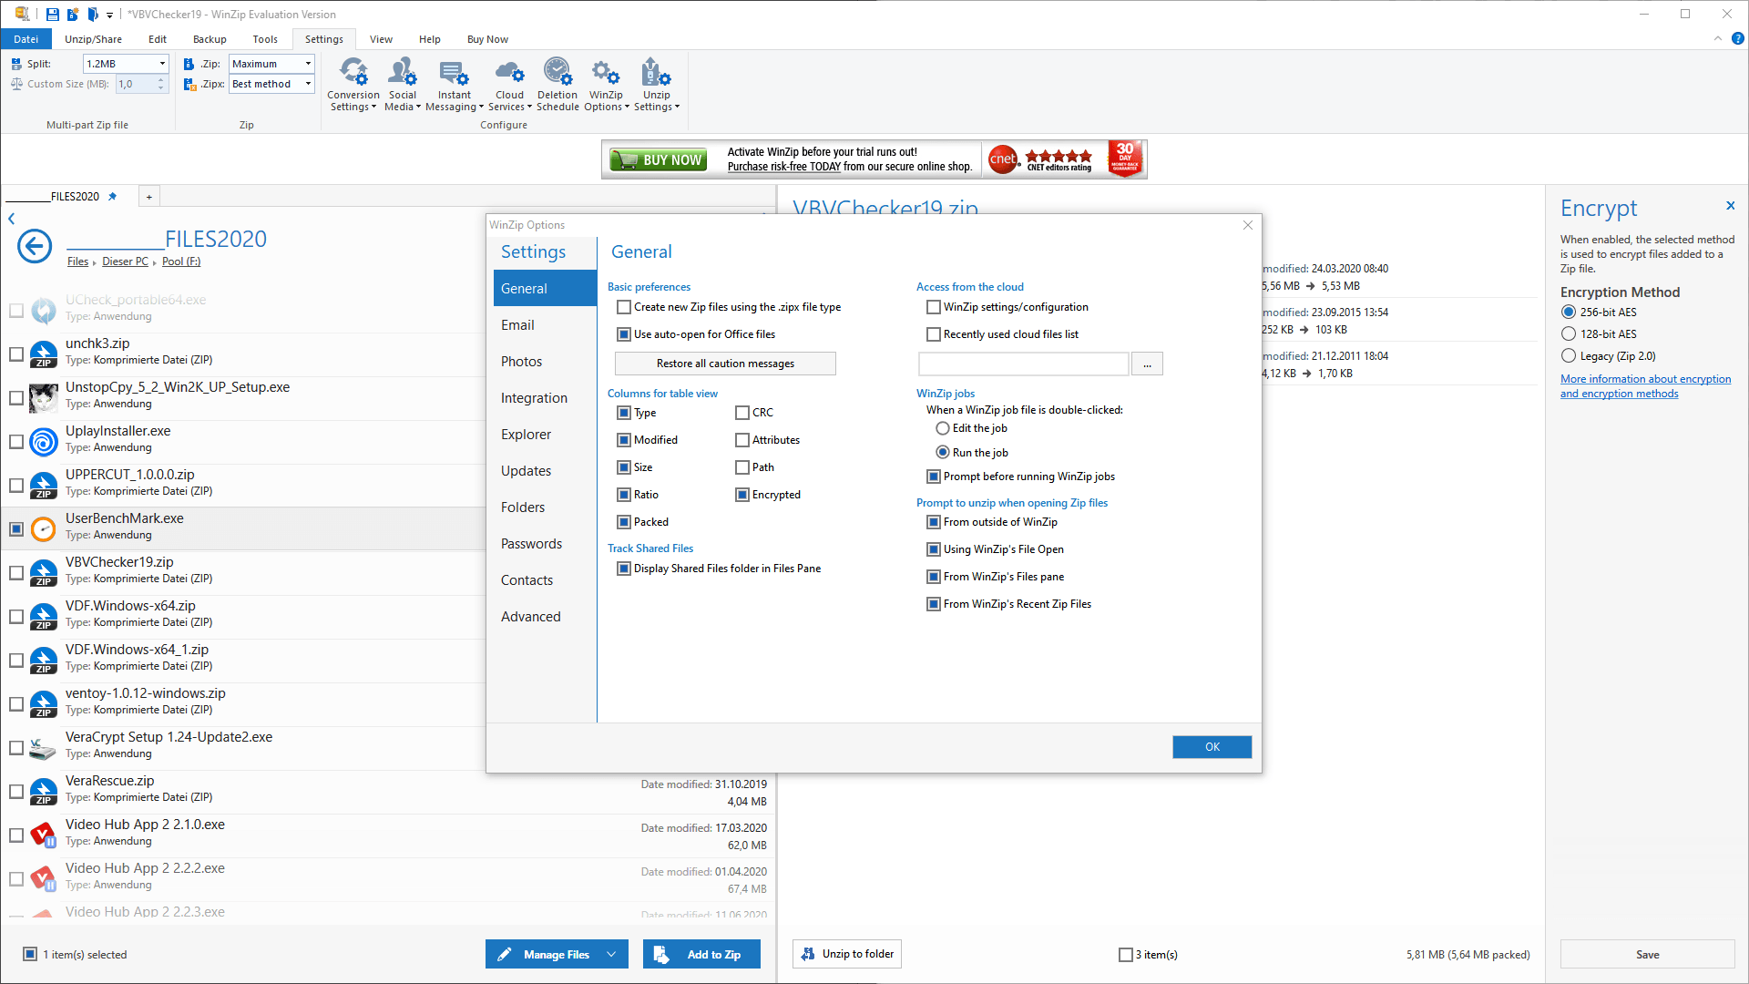This screenshot has height=984, width=1749.
Task: Expand the breadcrumb arrow after Files
Action: click(95, 262)
